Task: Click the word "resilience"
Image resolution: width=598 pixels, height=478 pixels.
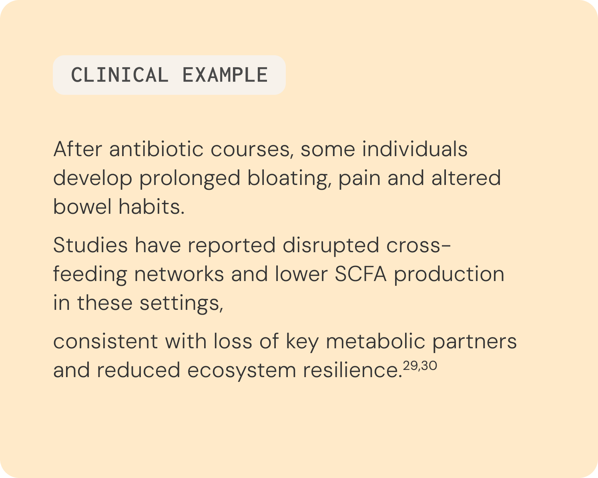Action: [x=352, y=370]
